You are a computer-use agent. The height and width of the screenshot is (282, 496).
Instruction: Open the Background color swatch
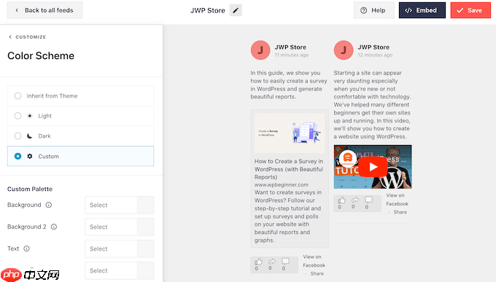click(145, 205)
